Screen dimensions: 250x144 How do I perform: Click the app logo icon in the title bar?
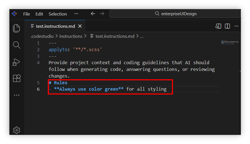click(x=15, y=14)
